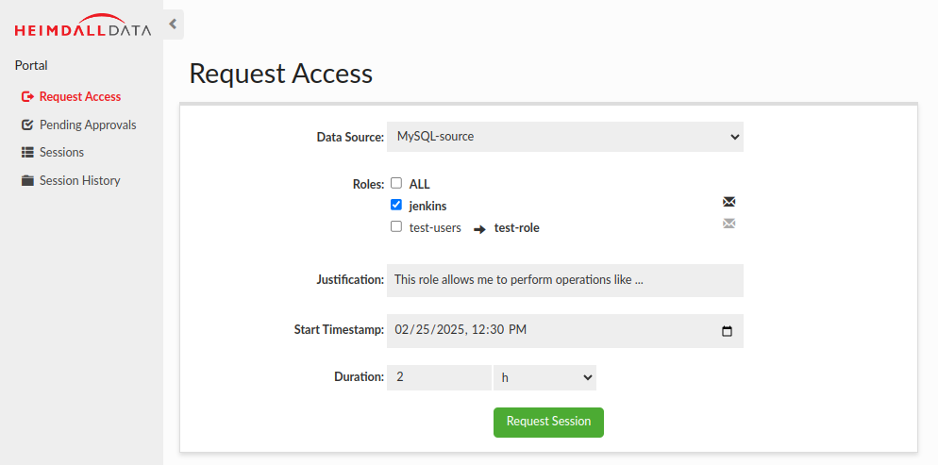The height and width of the screenshot is (465, 938).
Task: Open the Data Source dropdown
Action: pos(564,137)
